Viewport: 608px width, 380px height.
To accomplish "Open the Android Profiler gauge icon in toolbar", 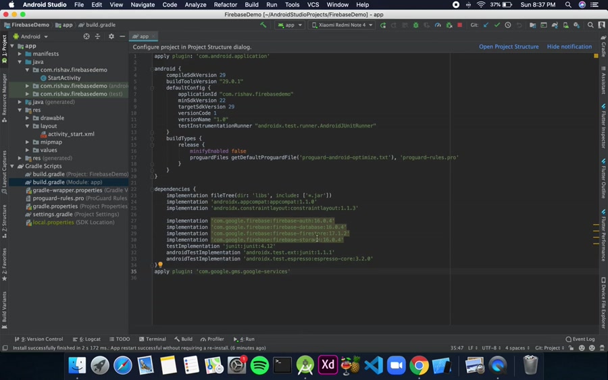I will coord(438,25).
